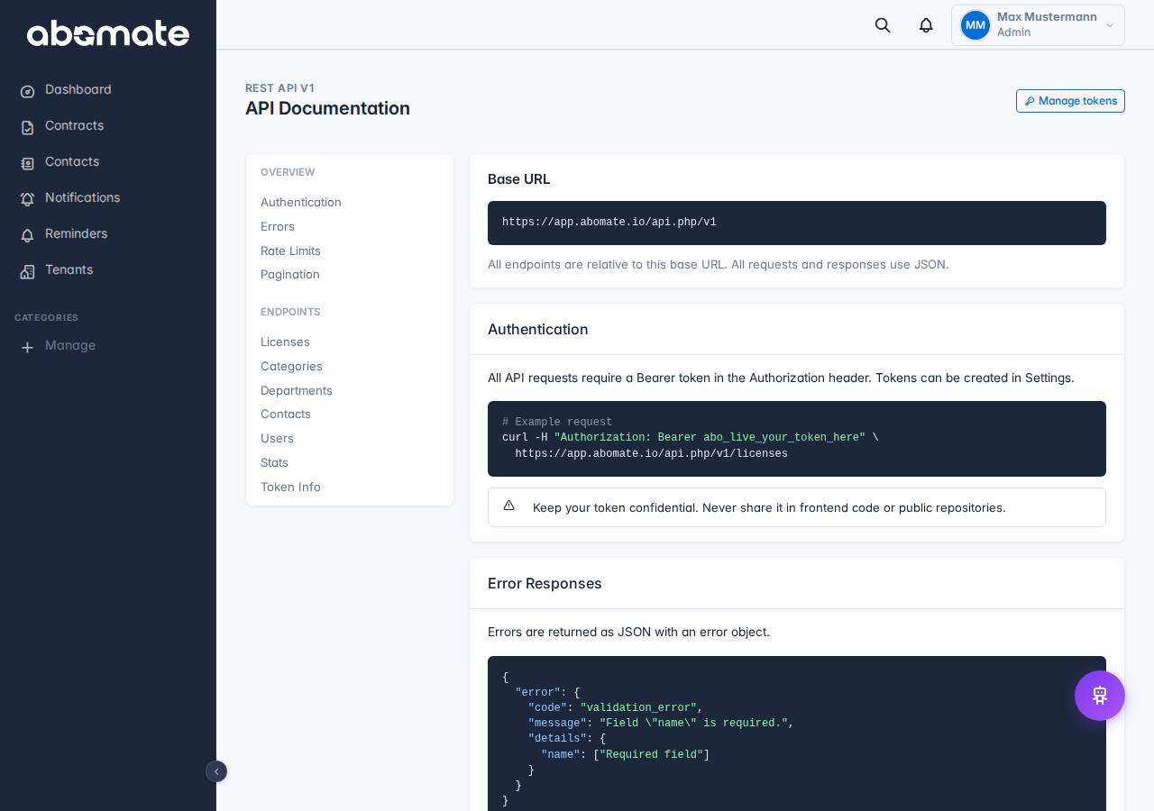
Task: Collapse the sidebar using the chevron
Action: (x=215, y=771)
